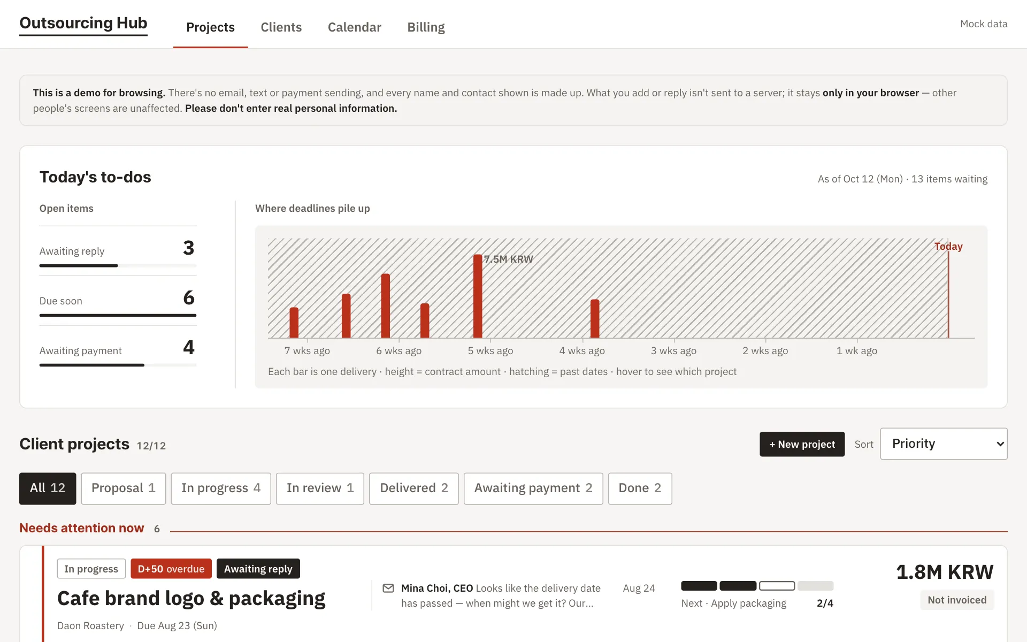Filter projects by In progress status
Viewport: 1027px width, 642px height.
pyautogui.click(x=221, y=488)
